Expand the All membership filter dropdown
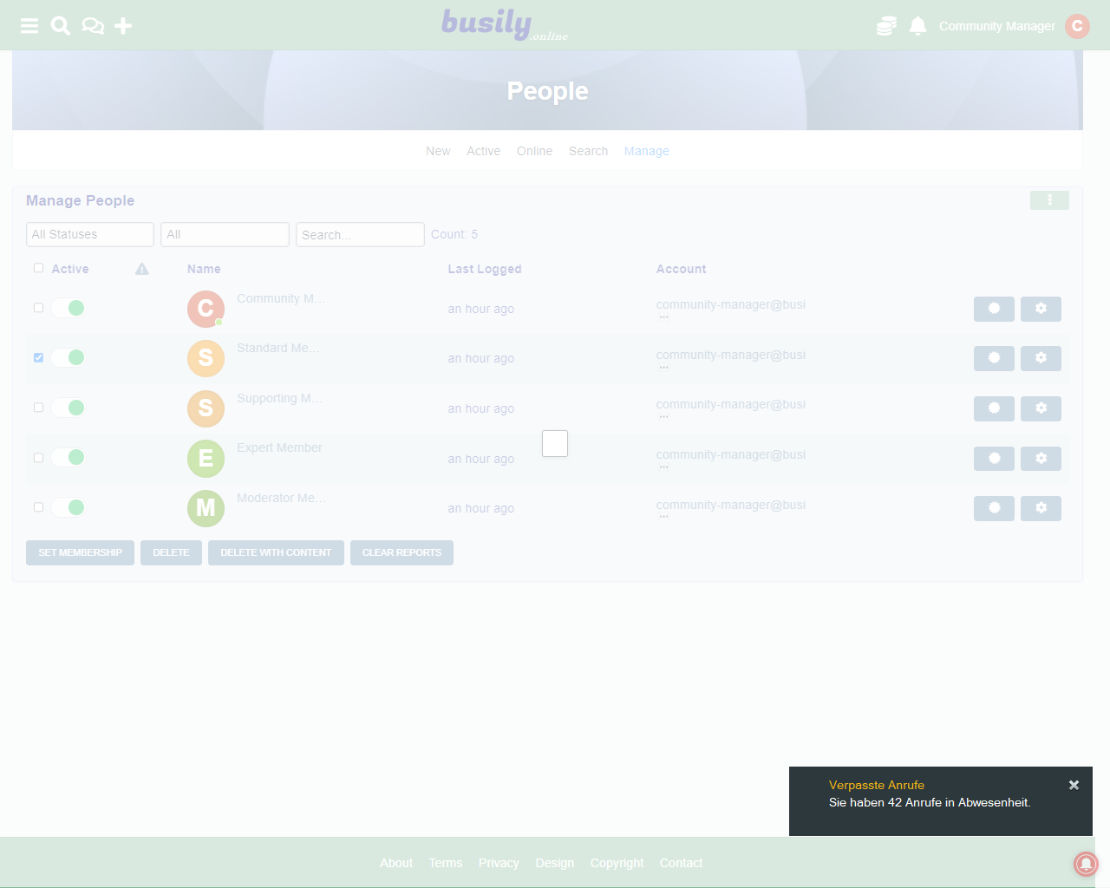This screenshot has height=888, width=1110. tap(225, 234)
